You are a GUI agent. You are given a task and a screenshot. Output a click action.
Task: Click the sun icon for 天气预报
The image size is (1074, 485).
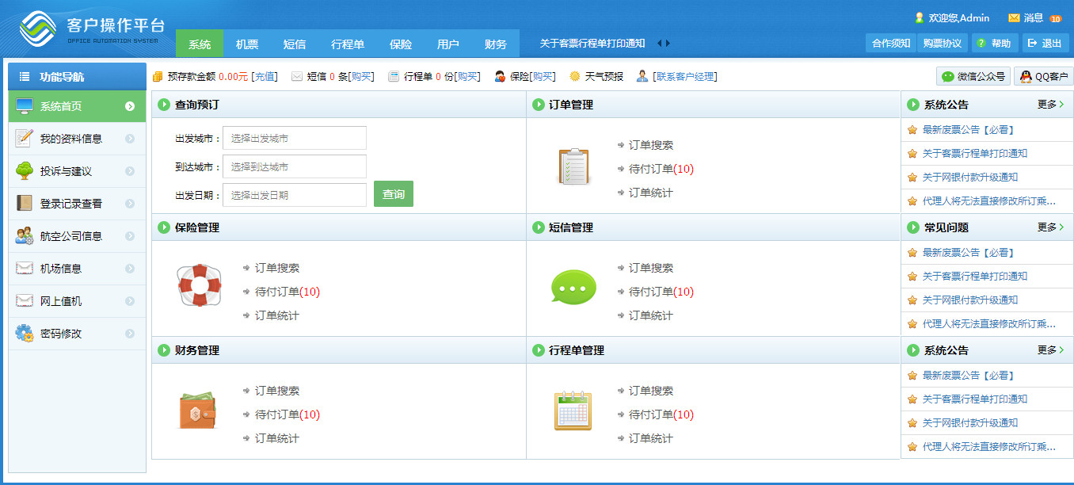575,76
